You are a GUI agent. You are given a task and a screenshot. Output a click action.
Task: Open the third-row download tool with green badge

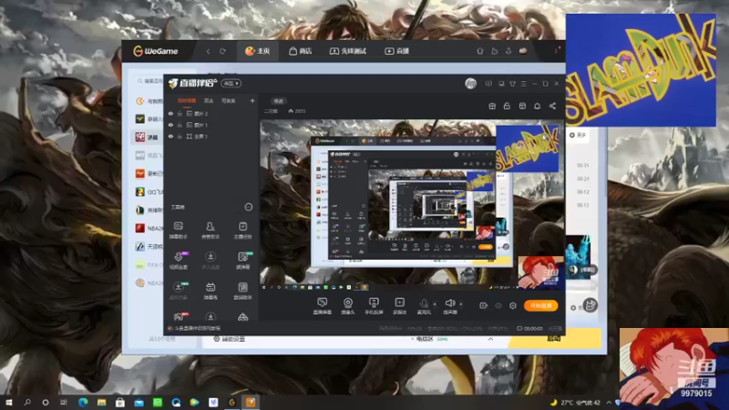point(179,291)
